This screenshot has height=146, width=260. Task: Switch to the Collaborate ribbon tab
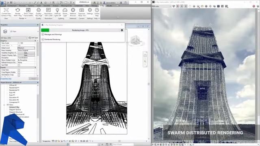click(78, 6)
